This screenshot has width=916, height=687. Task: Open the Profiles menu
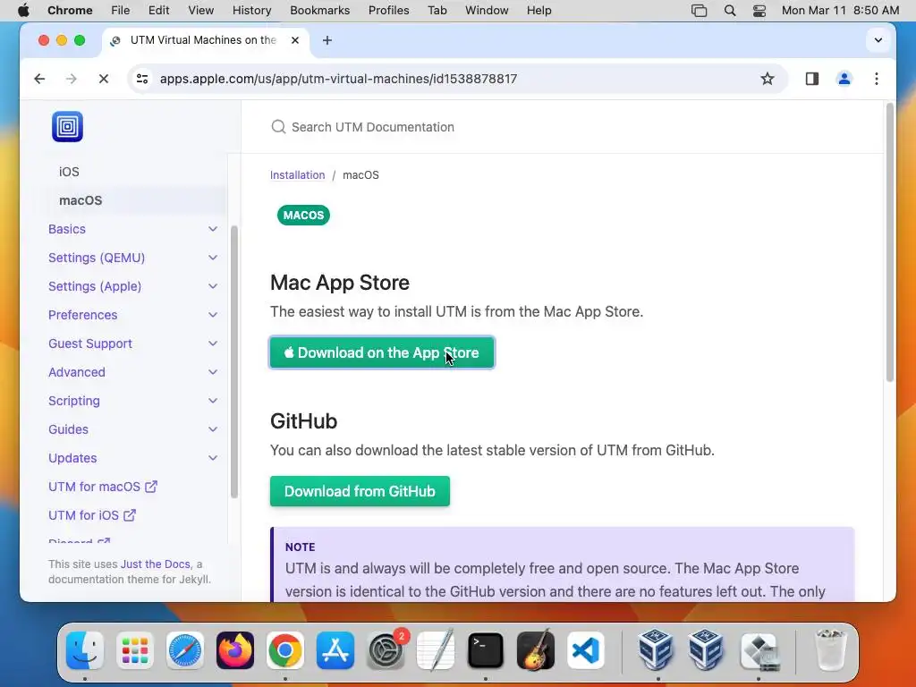[x=388, y=11]
